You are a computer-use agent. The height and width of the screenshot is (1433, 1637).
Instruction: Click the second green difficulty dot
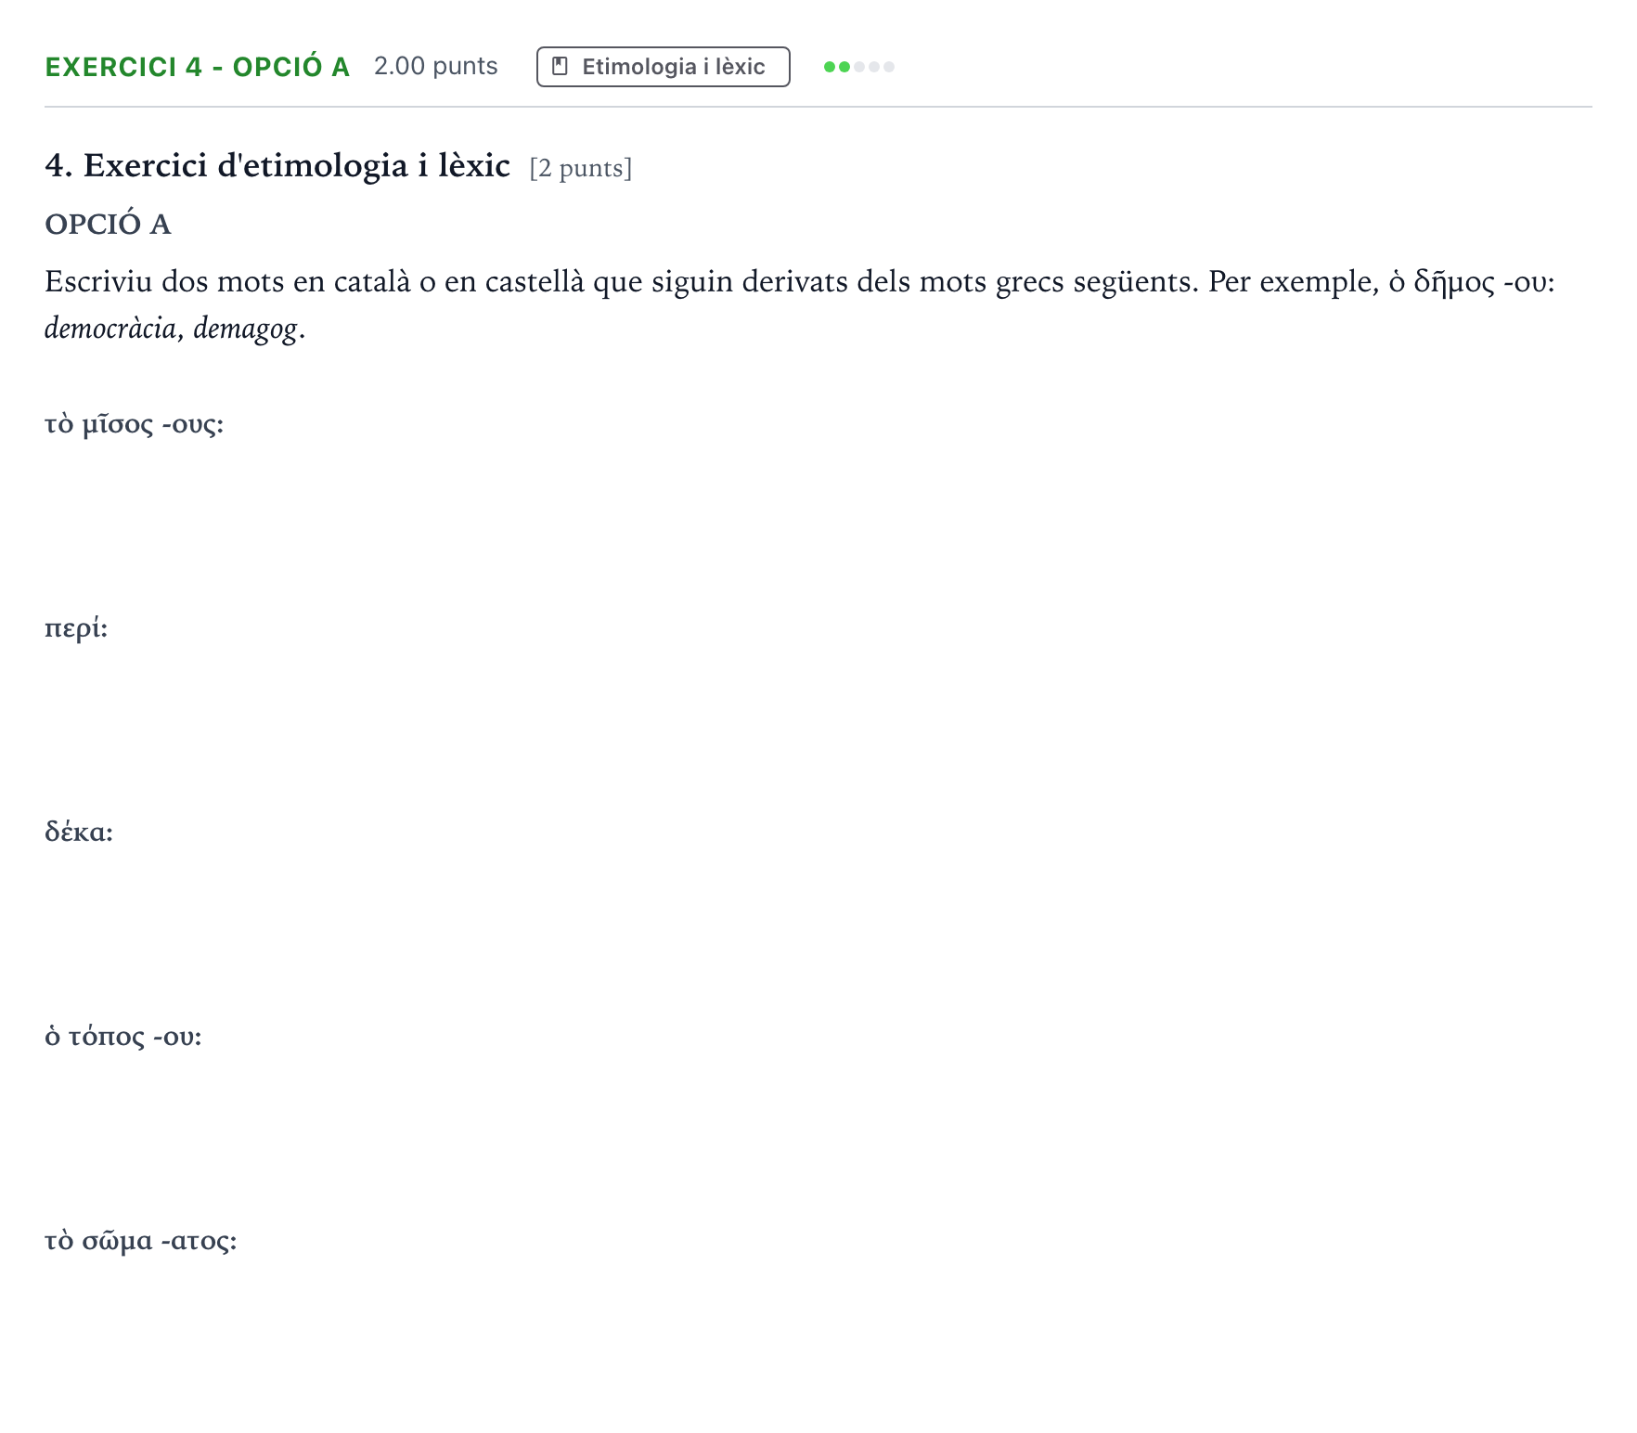(x=844, y=67)
